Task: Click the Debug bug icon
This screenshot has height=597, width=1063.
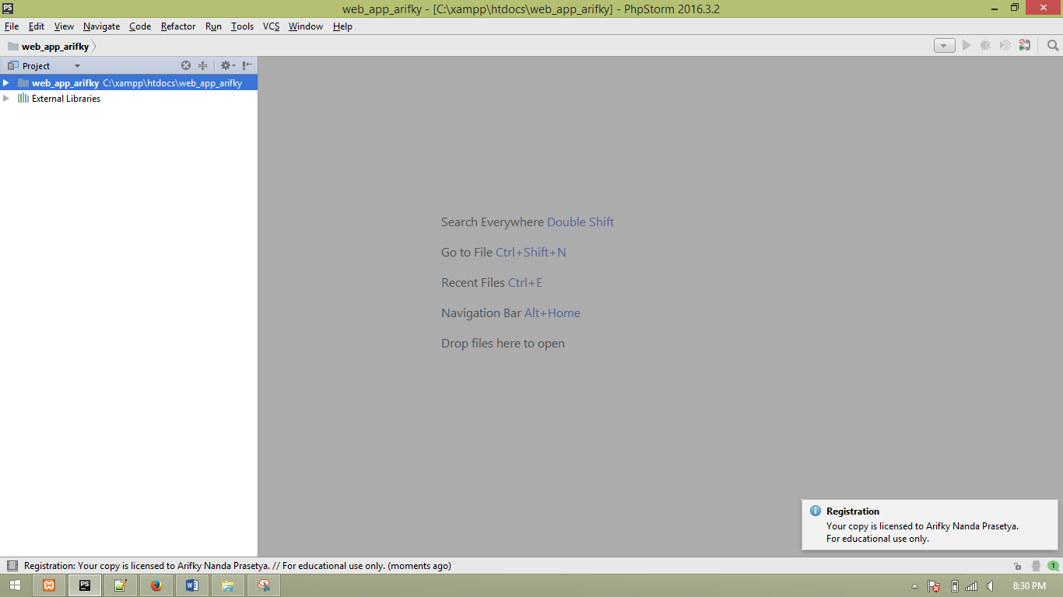Action: pyautogui.click(x=986, y=46)
